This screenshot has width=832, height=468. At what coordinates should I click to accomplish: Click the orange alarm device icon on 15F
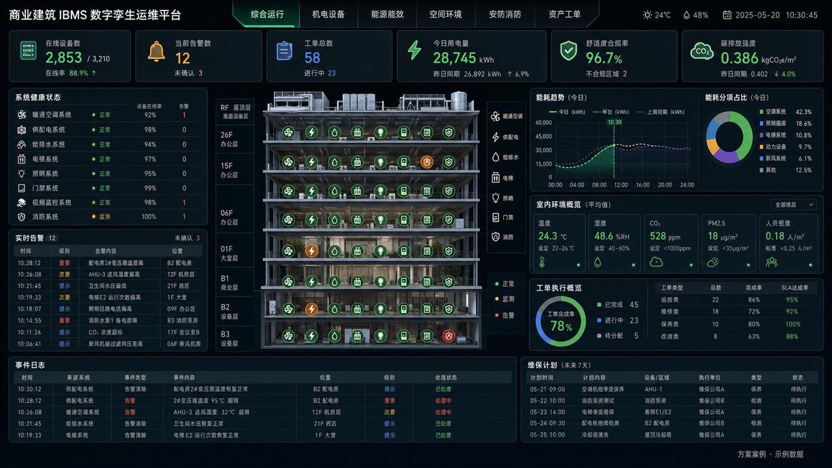point(426,162)
